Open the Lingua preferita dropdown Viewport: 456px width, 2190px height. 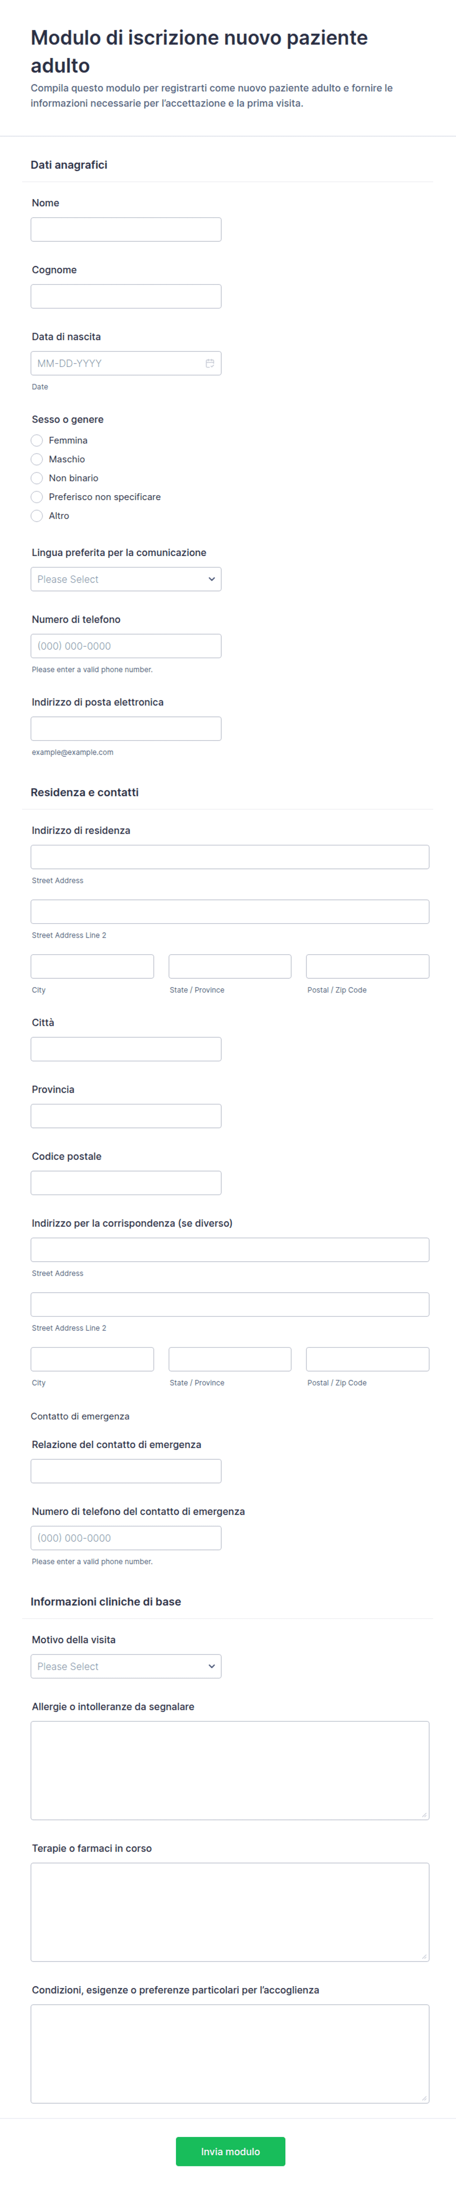(x=126, y=579)
